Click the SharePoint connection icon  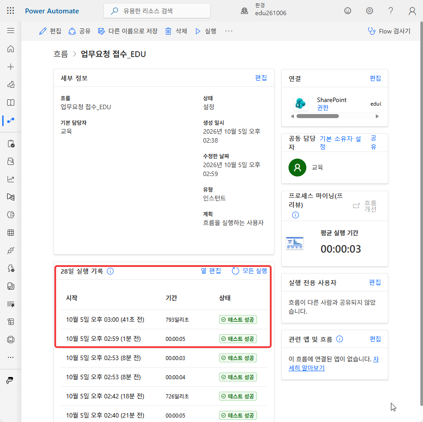coord(301,103)
